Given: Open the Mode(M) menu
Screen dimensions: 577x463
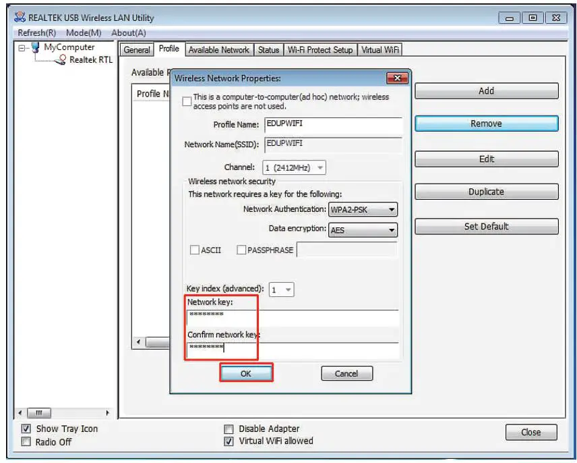Looking at the screenshot, I should [84, 32].
